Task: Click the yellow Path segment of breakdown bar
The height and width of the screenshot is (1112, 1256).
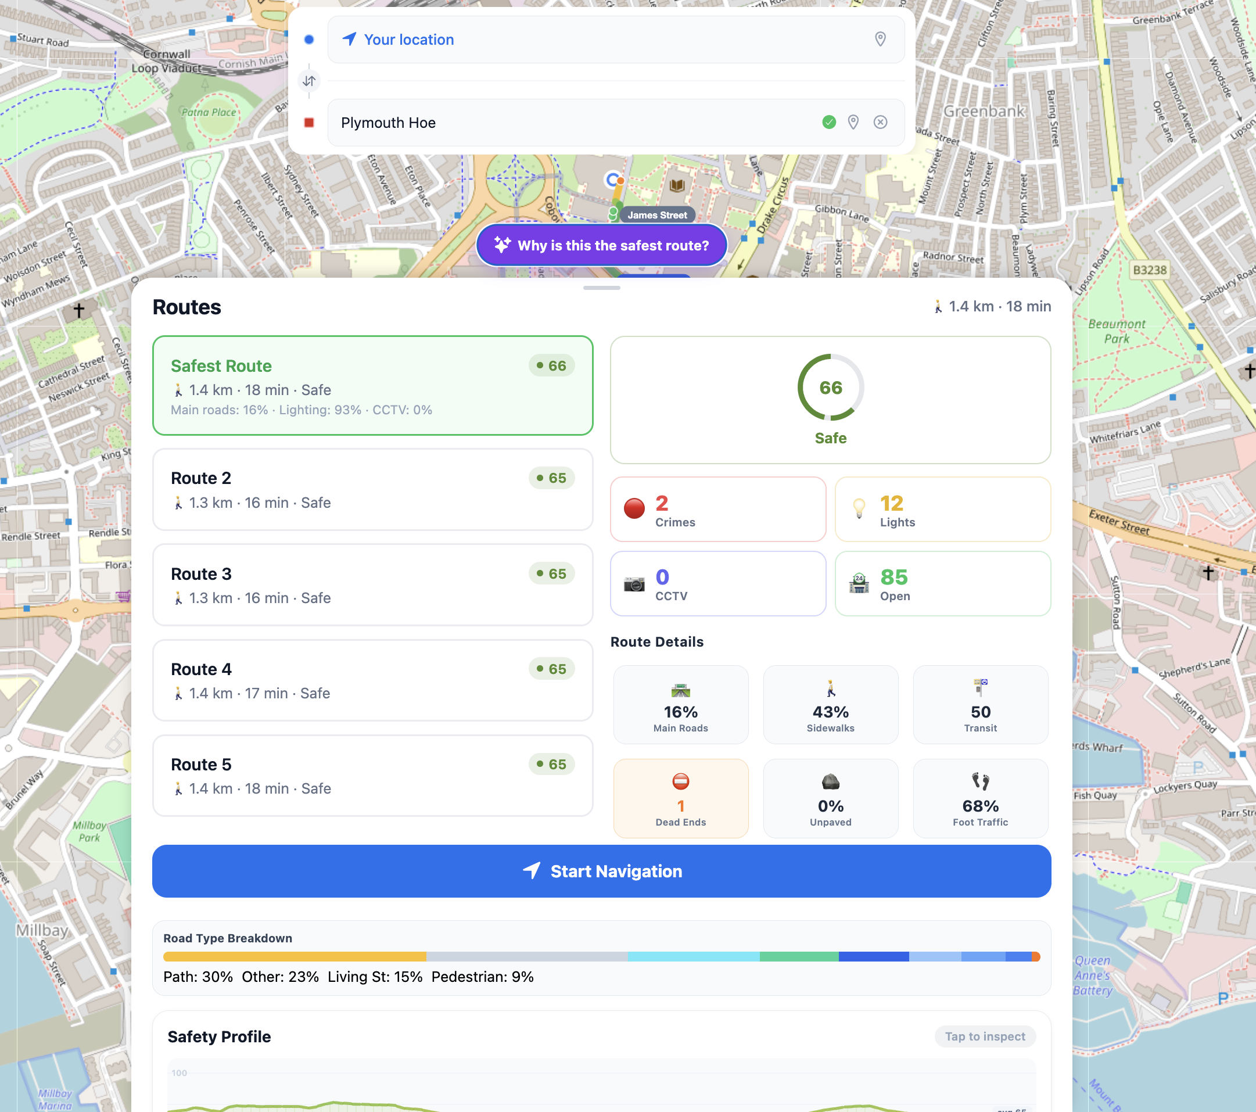Action: 295,956
